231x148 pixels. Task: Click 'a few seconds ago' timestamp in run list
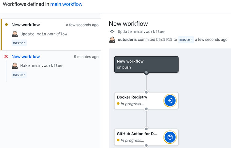pos(82,25)
